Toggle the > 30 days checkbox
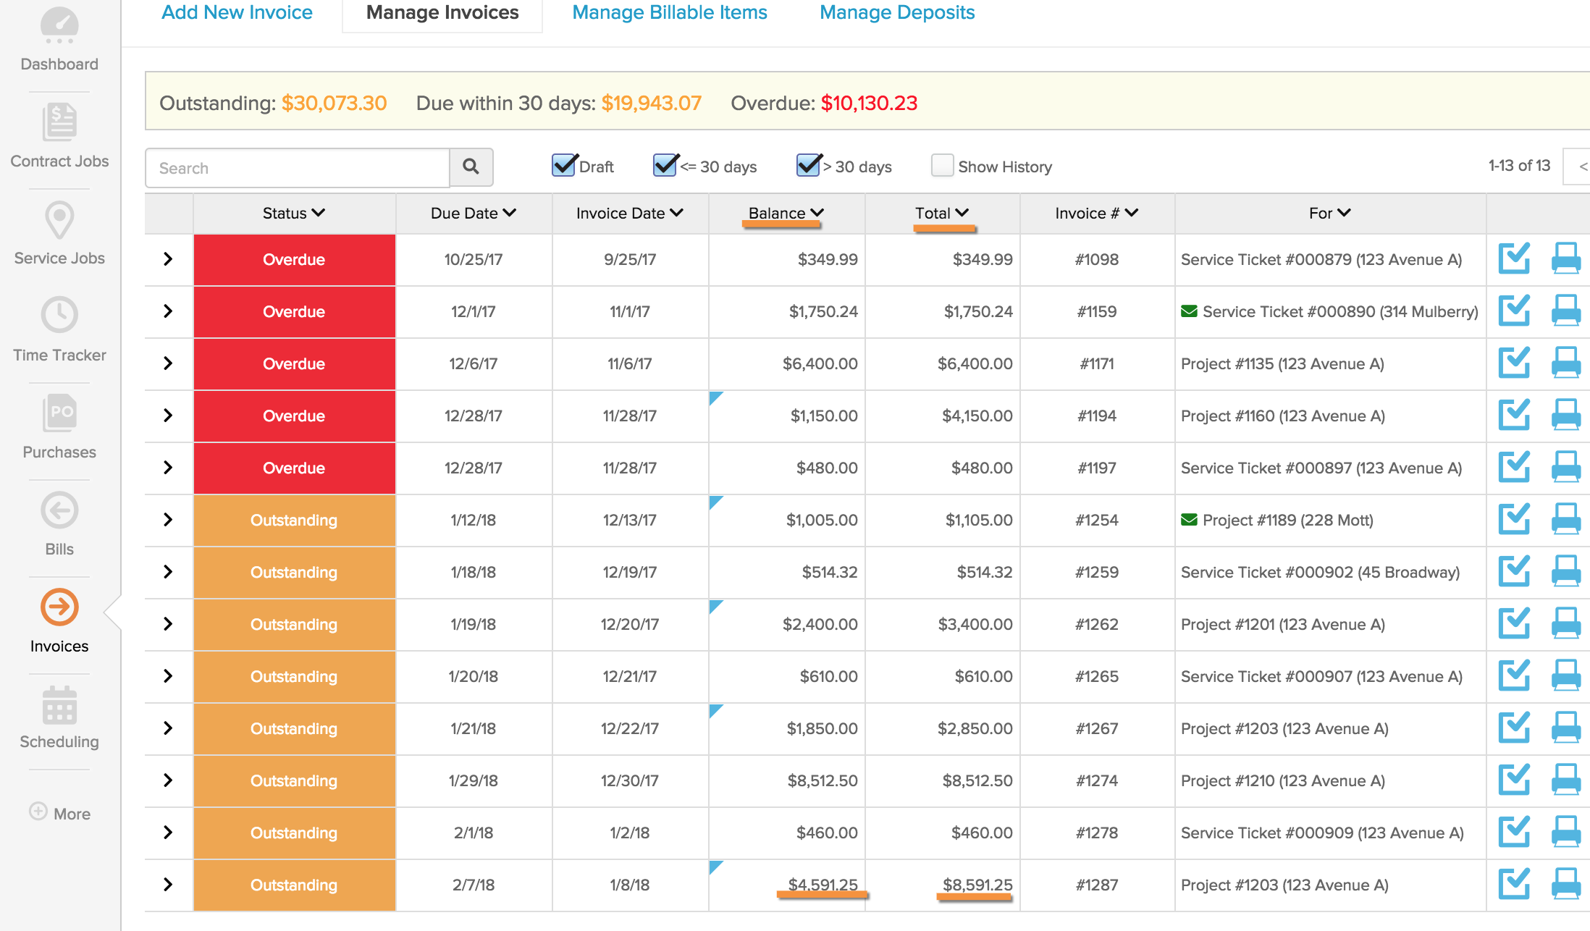 coord(809,166)
